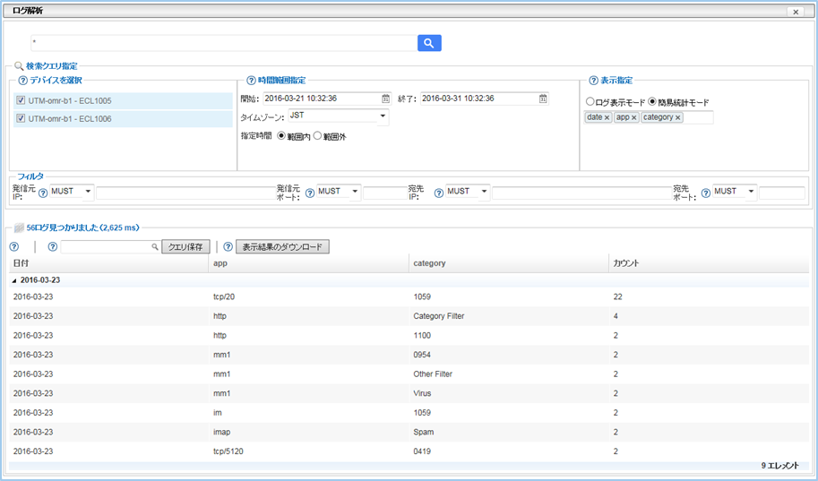Uncheck the UTM-omr-b1 - ECL1005 device

point(21,101)
